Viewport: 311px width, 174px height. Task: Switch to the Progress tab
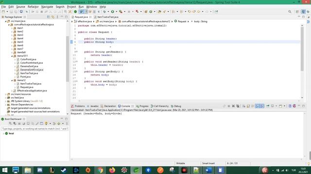click(x=142, y=106)
